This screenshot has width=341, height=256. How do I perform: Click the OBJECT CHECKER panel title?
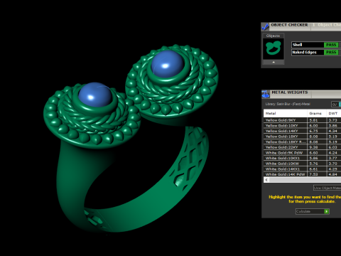point(289,25)
